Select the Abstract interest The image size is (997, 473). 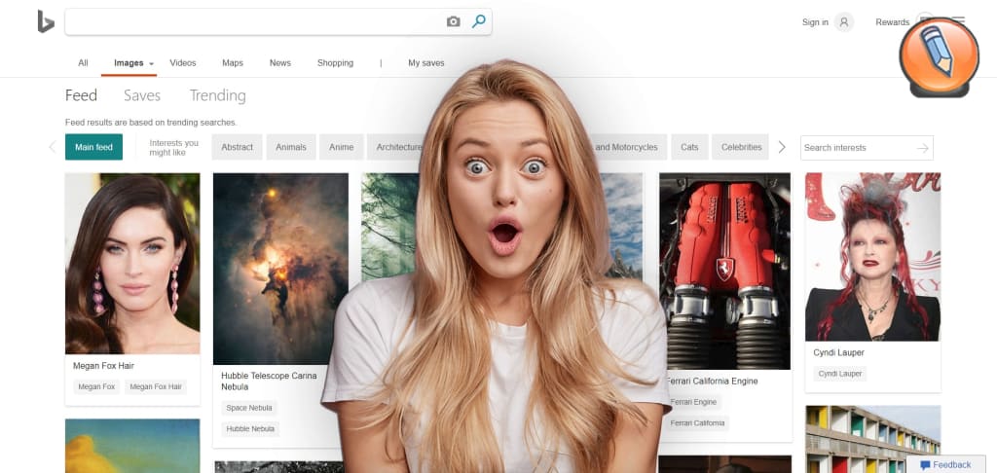pyautogui.click(x=237, y=147)
